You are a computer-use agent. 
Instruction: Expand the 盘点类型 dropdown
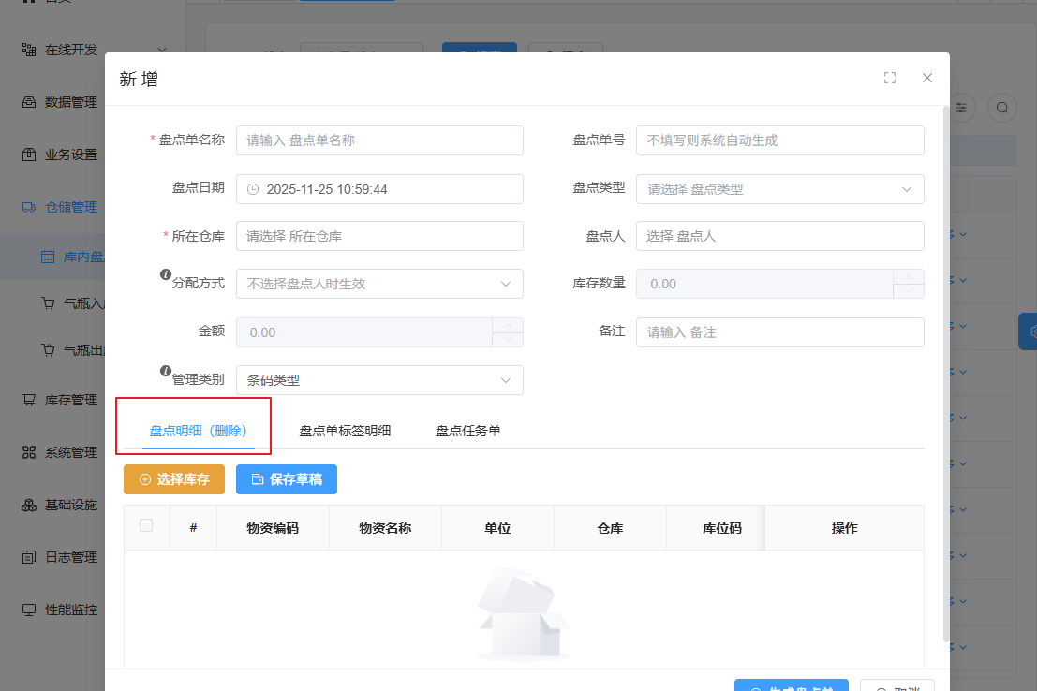click(779, 189)
